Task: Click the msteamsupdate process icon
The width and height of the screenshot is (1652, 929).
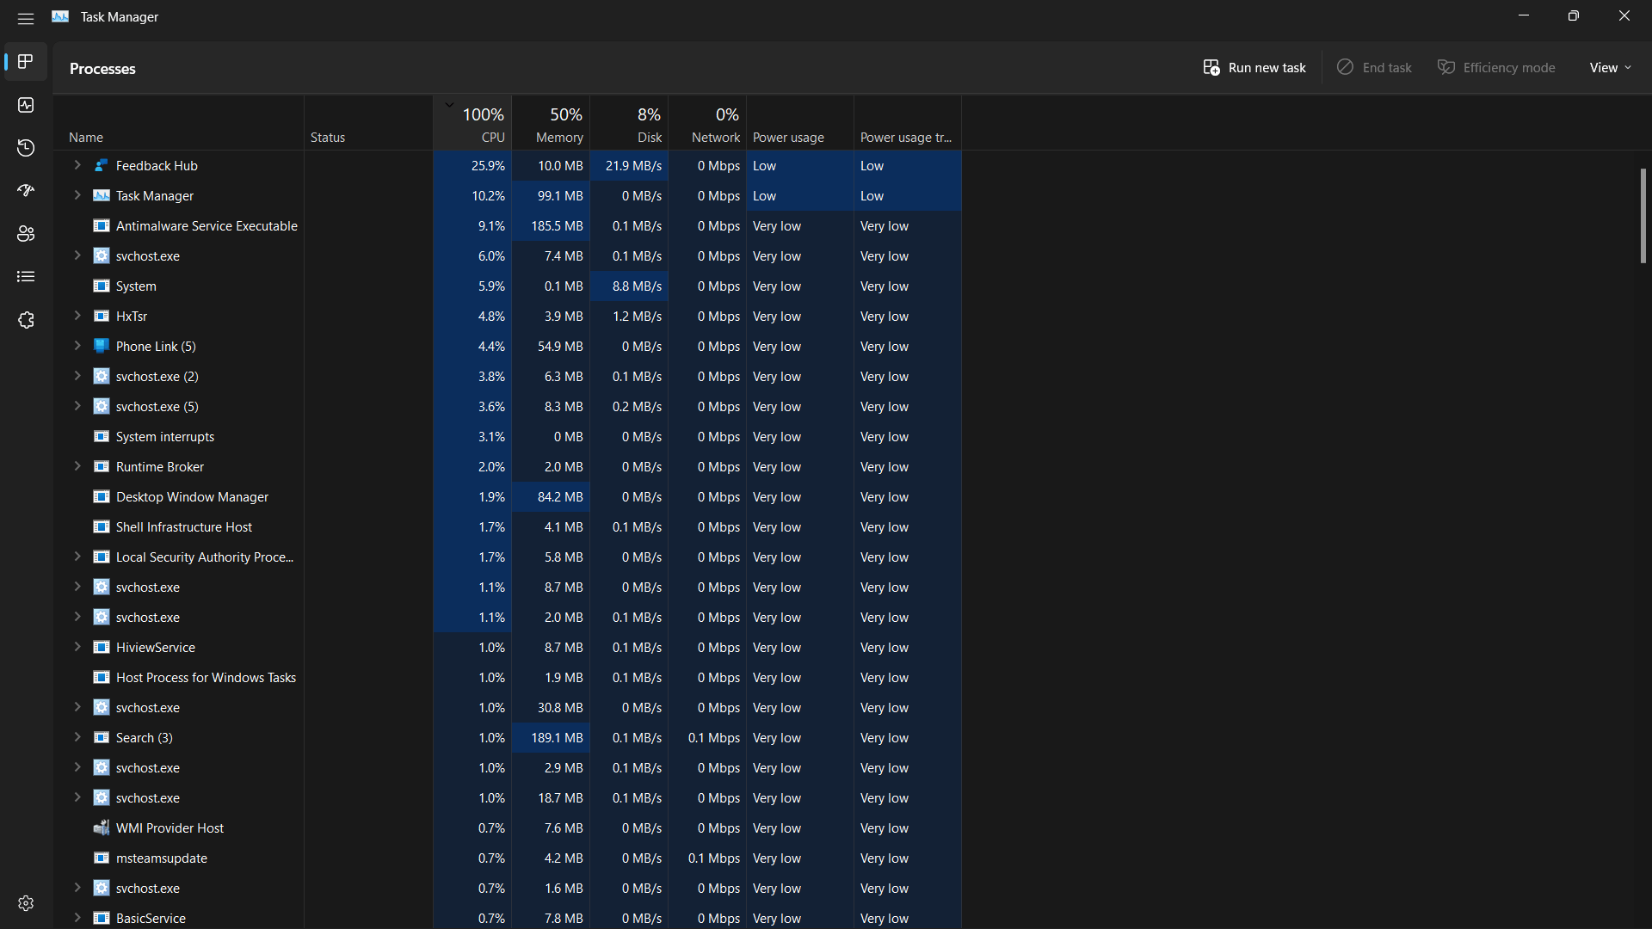Action: [x=102, y=858]
